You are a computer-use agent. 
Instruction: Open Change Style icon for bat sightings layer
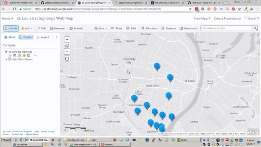(x=20, y=55)
